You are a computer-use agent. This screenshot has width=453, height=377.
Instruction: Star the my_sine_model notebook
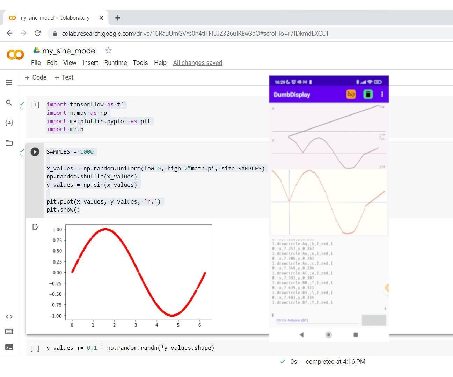(x=108, y=51)
